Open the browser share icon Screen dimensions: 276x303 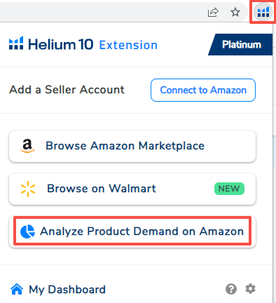(213, 13)
